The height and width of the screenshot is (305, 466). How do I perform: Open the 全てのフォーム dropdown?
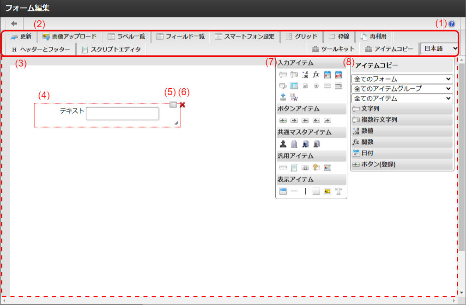tap(401, 79)
